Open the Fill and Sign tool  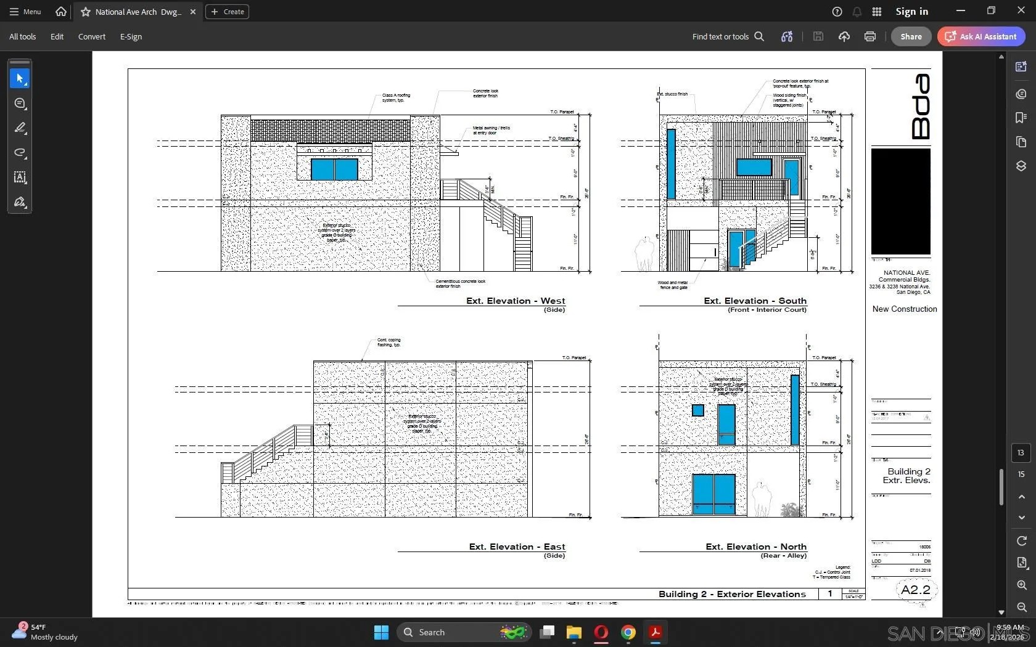(x=20, y=202)
